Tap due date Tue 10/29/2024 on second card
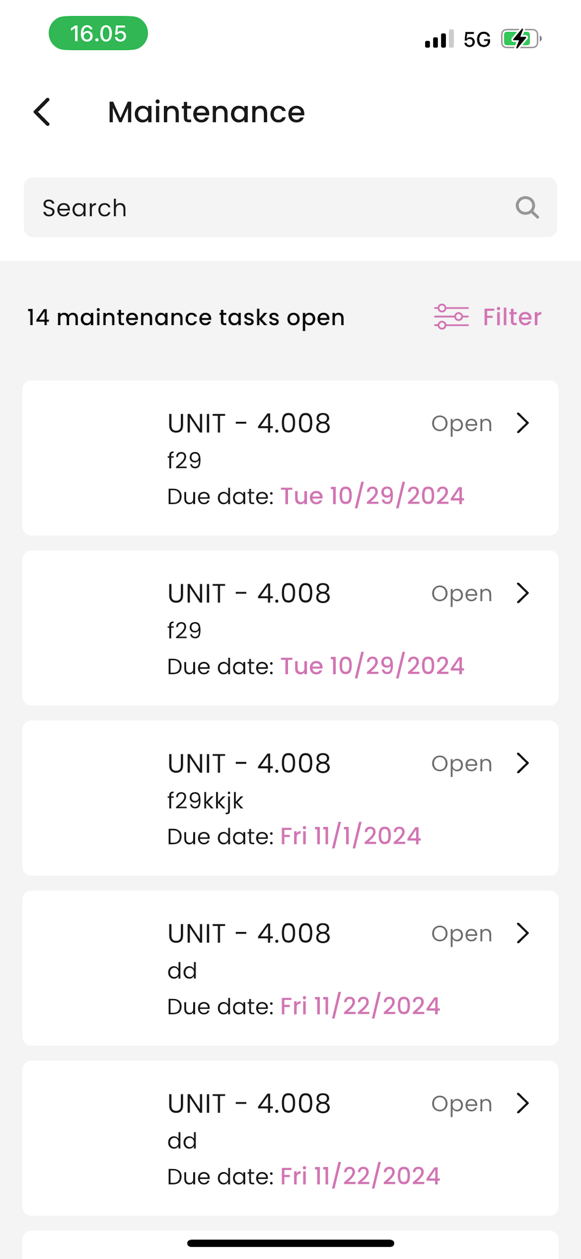 click(x=372, y=666)
